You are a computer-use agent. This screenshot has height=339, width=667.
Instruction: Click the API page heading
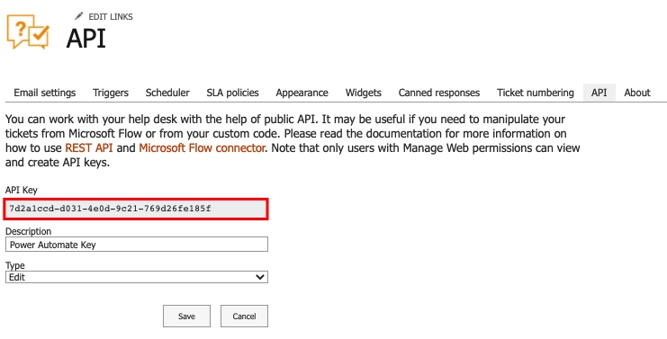[x=86, y=39]
